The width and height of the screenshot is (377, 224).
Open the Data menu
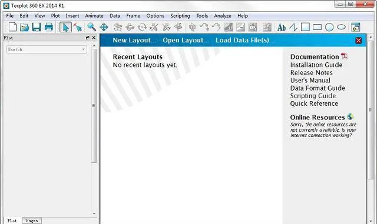click(115, 16)
